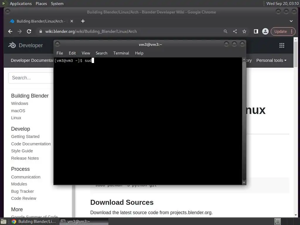Bookmark this page with the star icon
300x225 pixels.
tap(244, 31)
